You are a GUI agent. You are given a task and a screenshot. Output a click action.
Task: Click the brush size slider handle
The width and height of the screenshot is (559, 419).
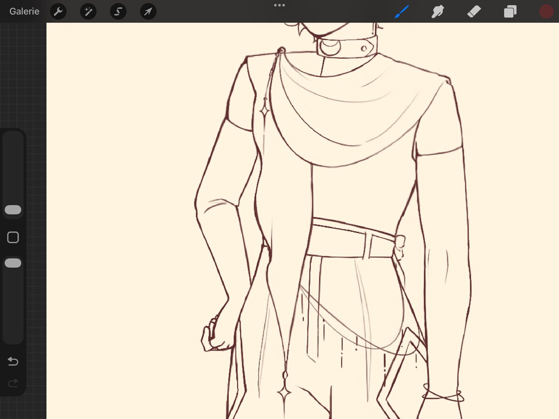(x=13, y=210)
